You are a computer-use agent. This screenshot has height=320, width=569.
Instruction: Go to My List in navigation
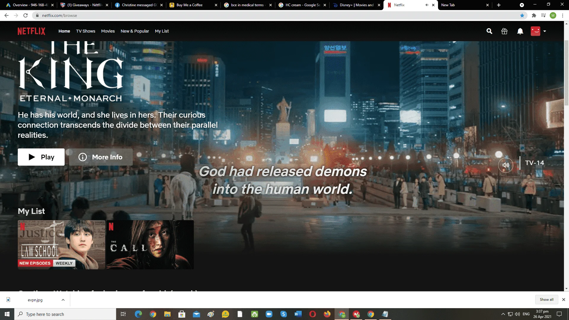pyautogui.click(x=162, y=31)
